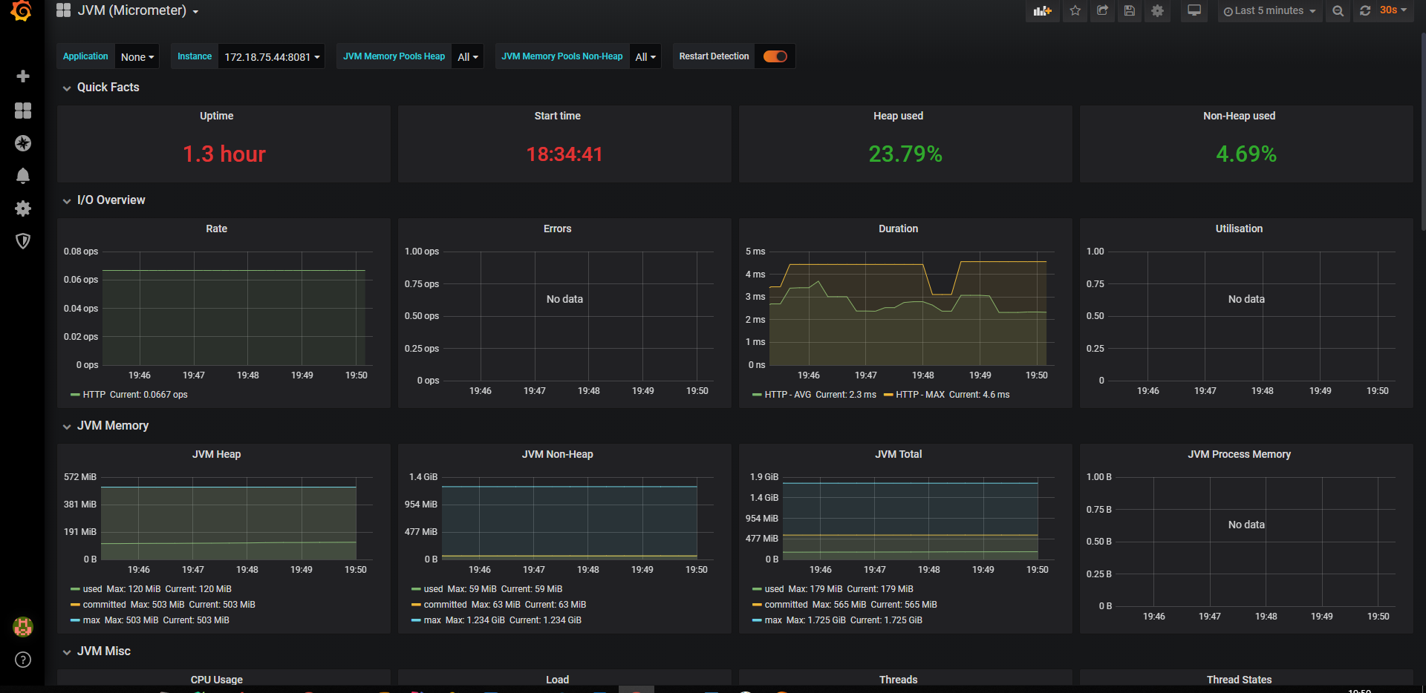Screen dimensions: 1426x693
Task: Toggle the Restart Detection switch
Action: 775,56
